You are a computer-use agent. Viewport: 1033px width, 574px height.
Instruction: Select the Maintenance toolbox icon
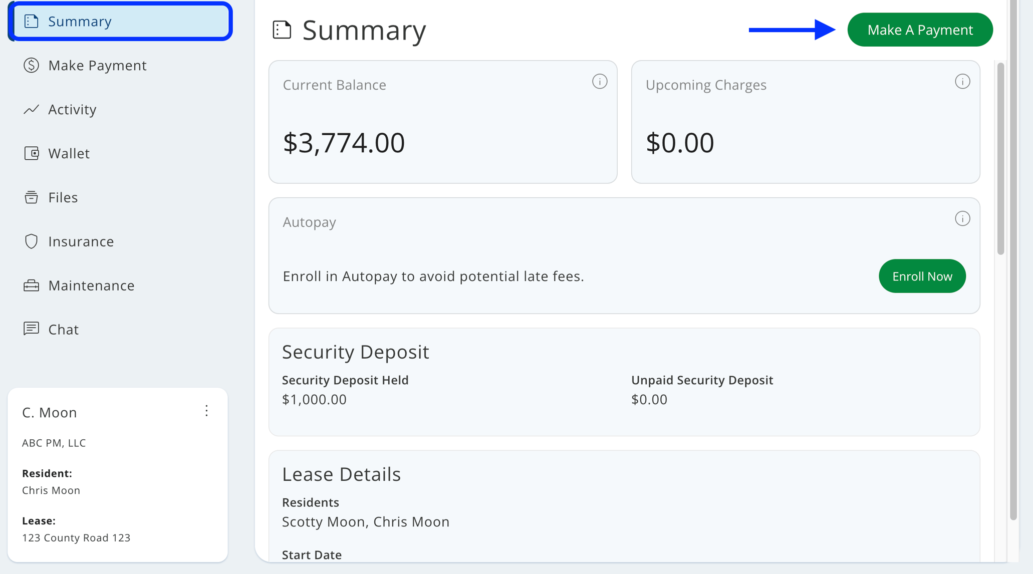click(31, 285)
